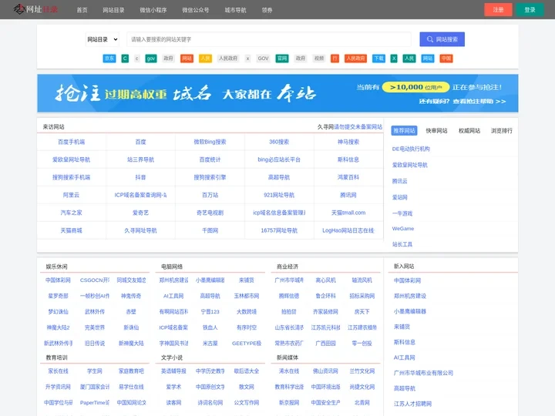Open the 天猫tmall.com link
555x416 pixels.
click(348, 213)
